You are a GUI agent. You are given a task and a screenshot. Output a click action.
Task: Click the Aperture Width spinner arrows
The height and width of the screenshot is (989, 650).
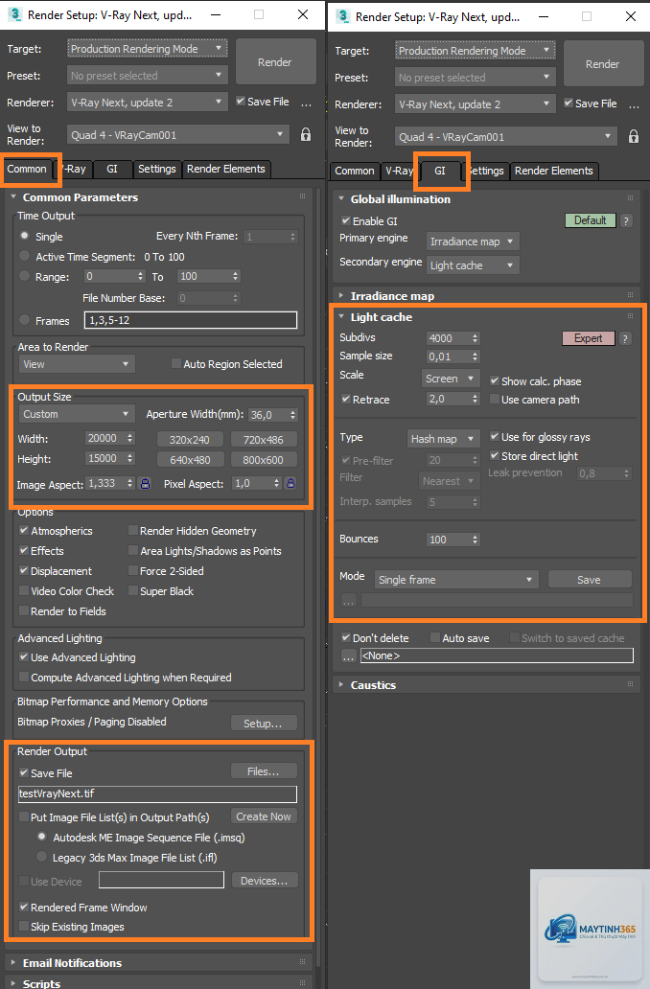tap(292, 415)
